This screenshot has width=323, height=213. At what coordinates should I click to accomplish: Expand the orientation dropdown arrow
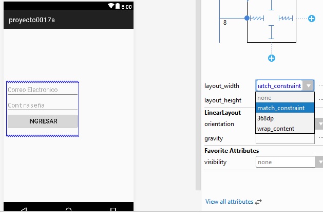point(319,124)
